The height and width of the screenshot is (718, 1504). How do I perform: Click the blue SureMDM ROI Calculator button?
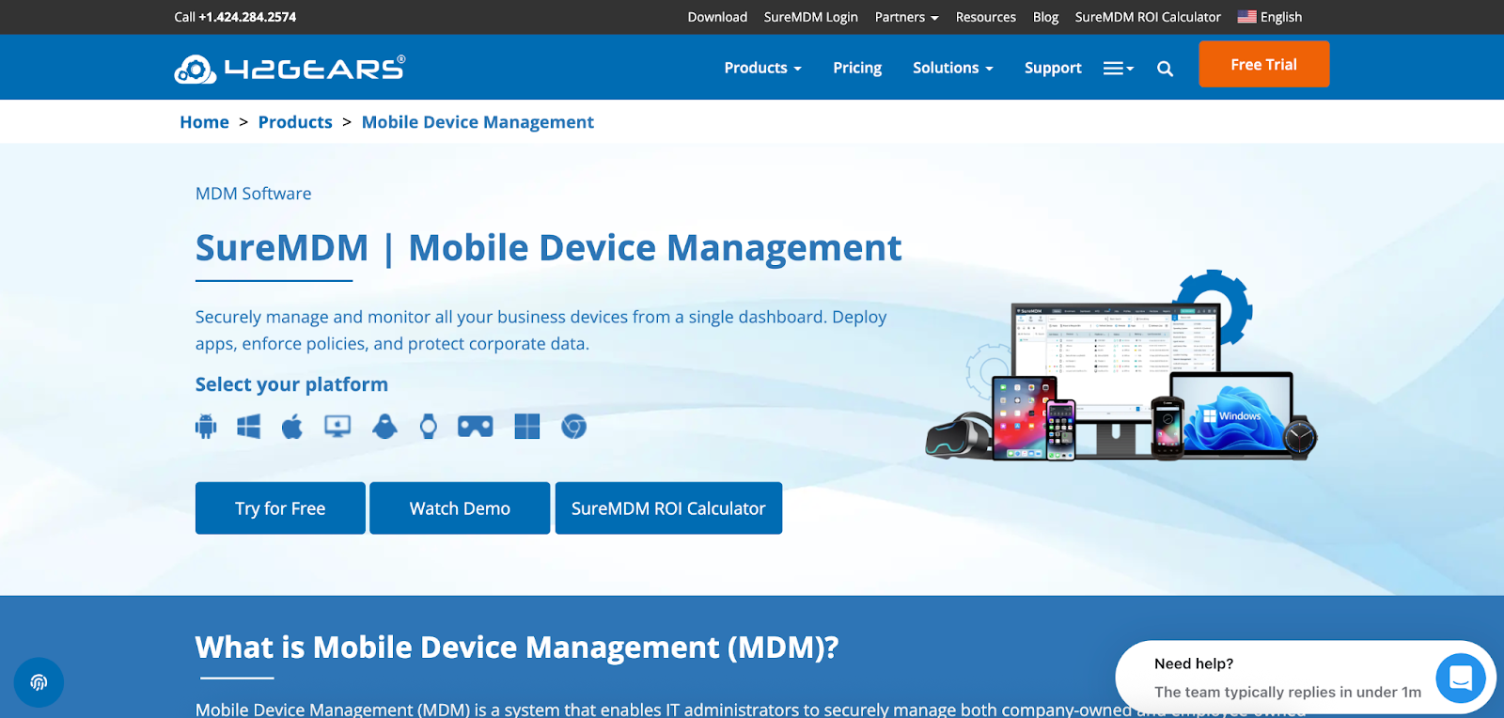point(668,508)
